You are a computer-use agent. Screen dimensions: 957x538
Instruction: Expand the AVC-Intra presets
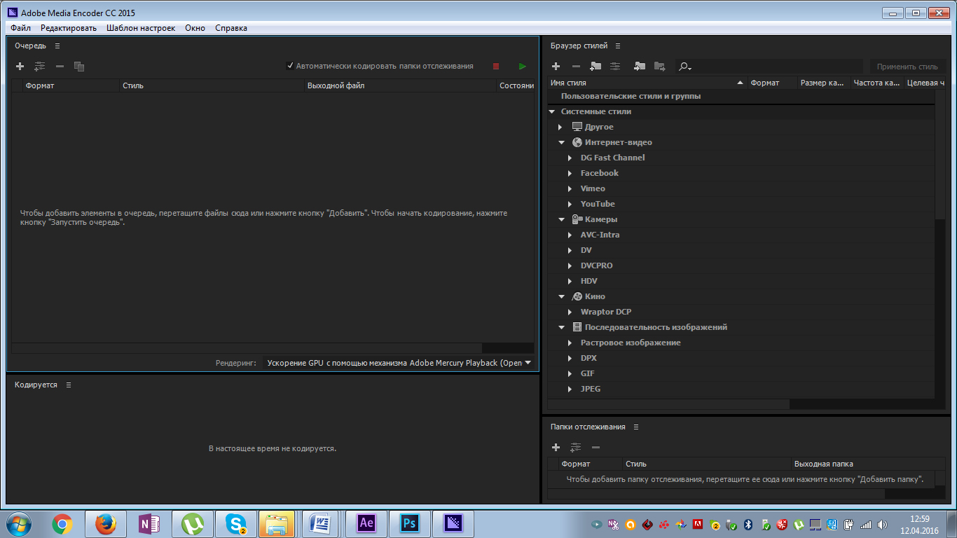coord(570,235)
